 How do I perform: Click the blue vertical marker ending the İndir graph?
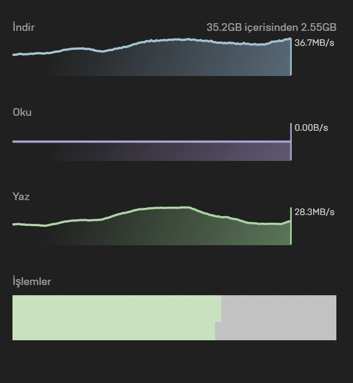(291, 56)
